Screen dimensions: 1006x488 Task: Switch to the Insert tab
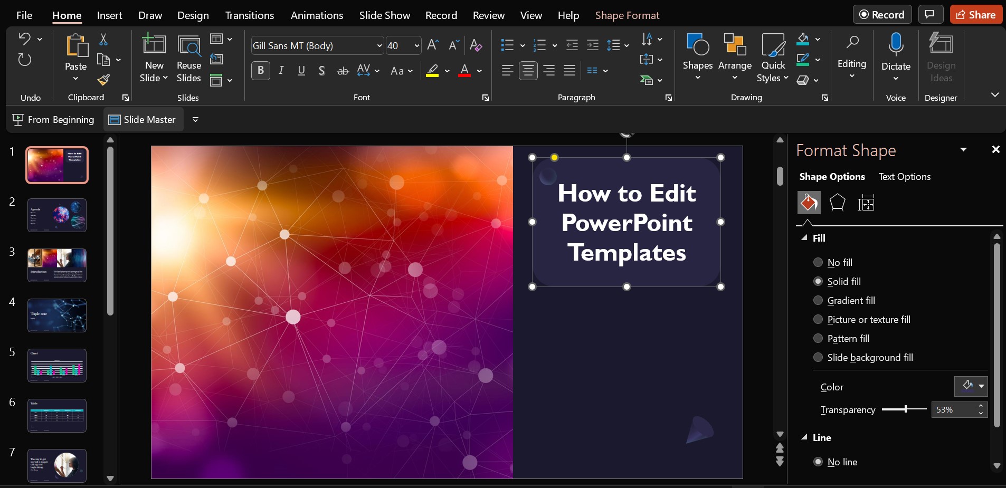110,15
